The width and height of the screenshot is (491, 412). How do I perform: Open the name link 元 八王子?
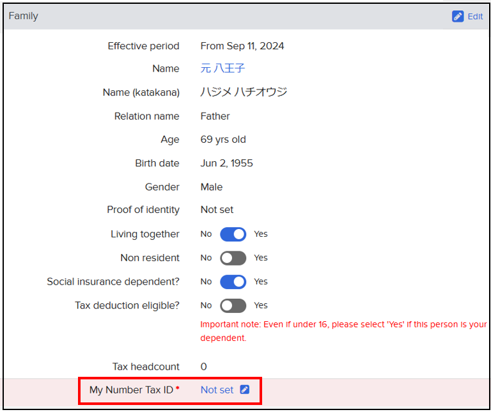[x=222, y=68]
